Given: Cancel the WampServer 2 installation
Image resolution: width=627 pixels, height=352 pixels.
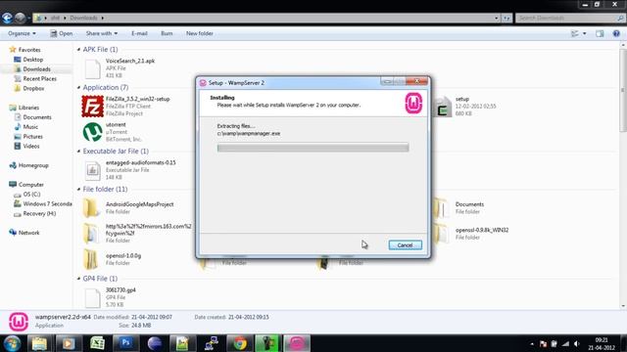Looking at the screenshot, I should tap(405, 245).
